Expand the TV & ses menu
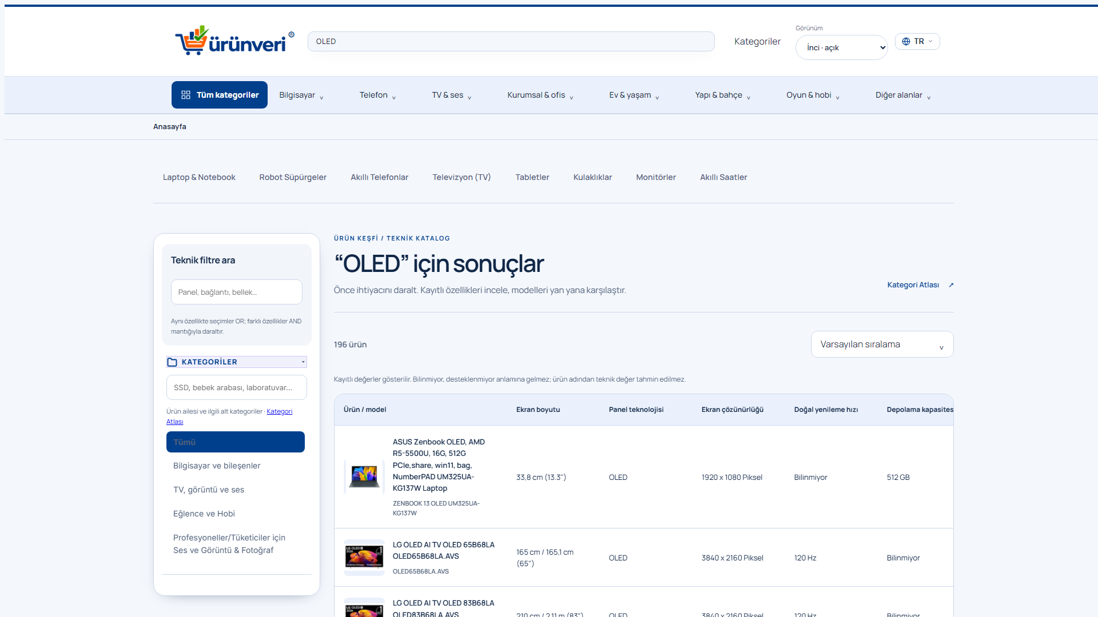 tap(452, 95)
